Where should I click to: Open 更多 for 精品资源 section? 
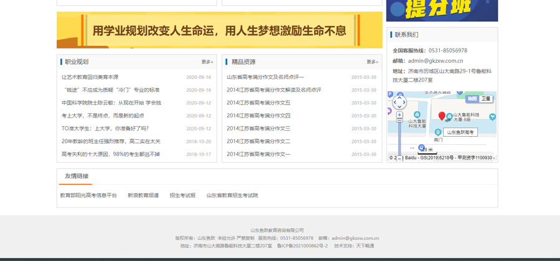point(372,62)
